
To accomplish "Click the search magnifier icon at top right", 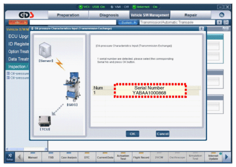I will coord(222,15).
